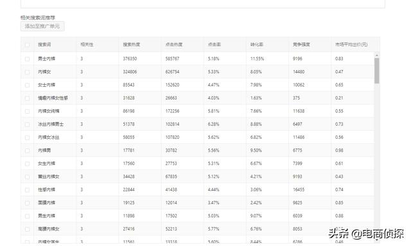Click the 相关性 column header
411x246 pixels.
[x=87, y=44]
